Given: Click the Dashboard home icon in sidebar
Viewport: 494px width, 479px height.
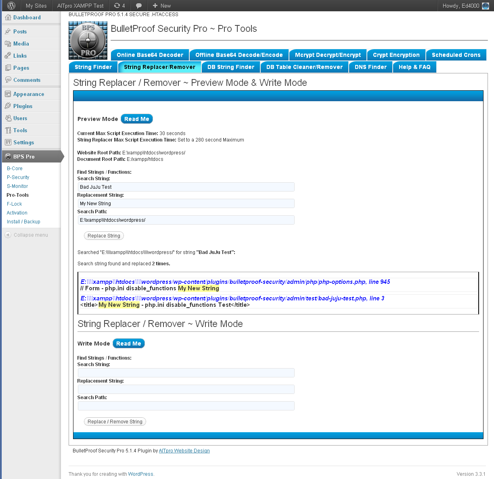Looking at the screenshot, I should tap(8, 17).
